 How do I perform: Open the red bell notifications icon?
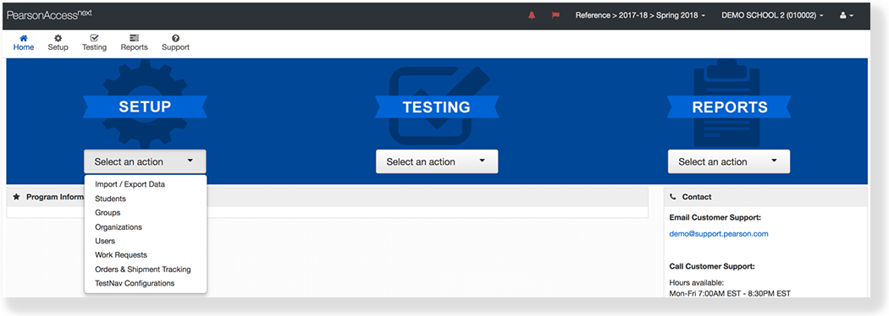coord(532,16)
